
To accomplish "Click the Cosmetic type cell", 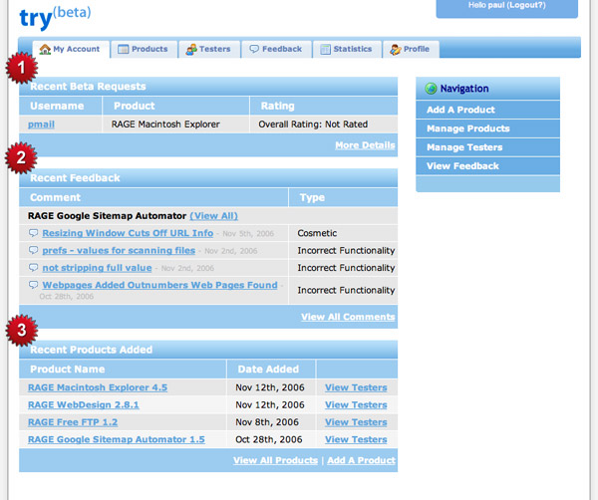I will pyautogui.click(x=343, y=233).
